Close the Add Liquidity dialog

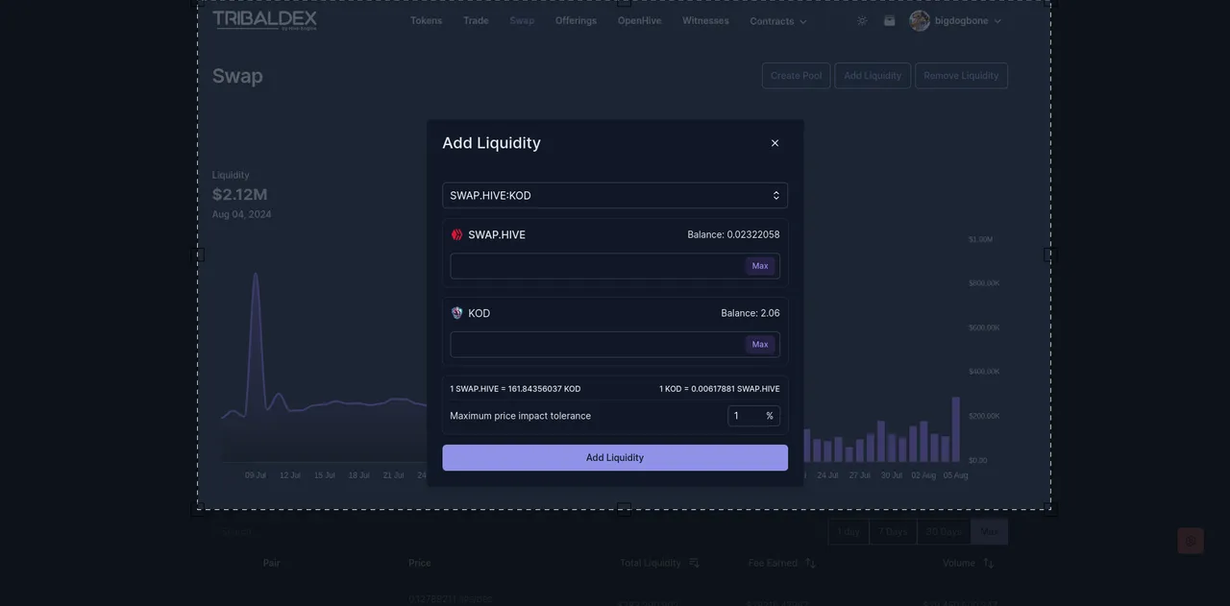point(775,143)
